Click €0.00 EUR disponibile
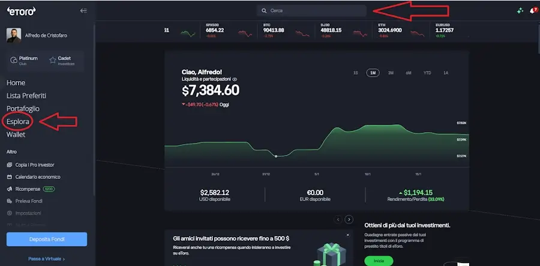The width and height of the screenshot is (540, 266). [x=315, y=195]
